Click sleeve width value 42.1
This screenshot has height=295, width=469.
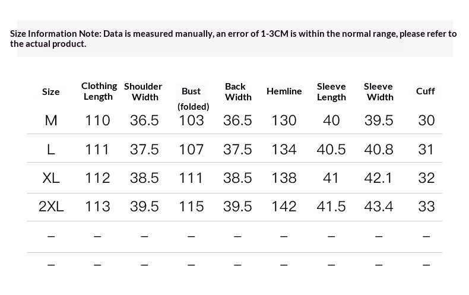[378, 177]
